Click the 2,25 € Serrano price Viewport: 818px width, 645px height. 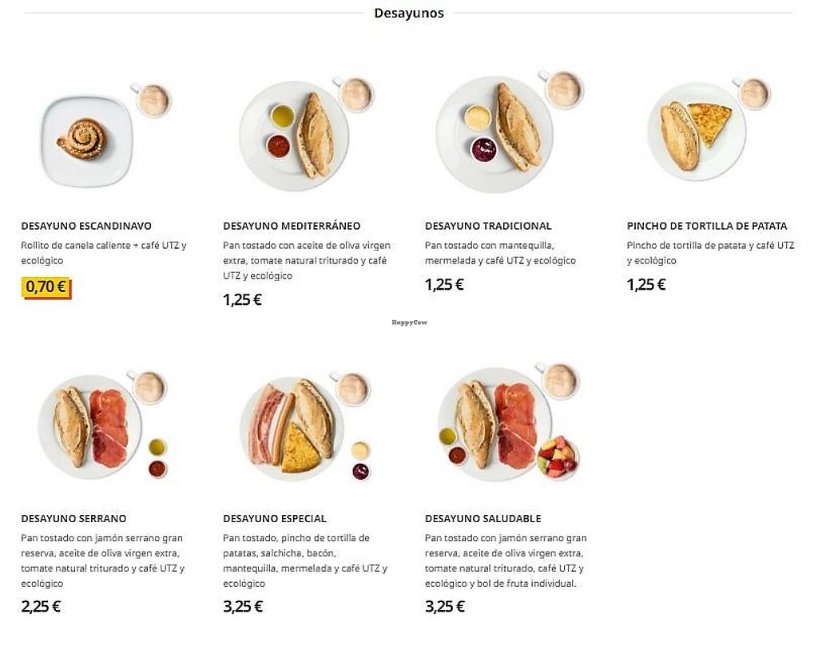point(41,606)
